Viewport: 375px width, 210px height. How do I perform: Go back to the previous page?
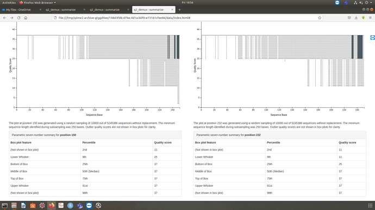point(4,18)
